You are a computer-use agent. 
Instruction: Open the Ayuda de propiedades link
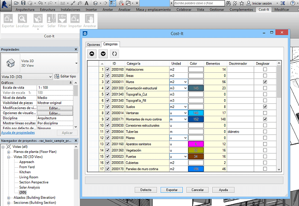18,133
